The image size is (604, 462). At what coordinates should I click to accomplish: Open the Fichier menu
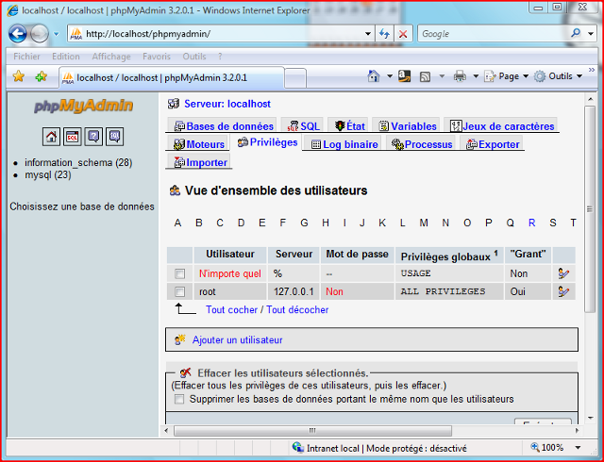(x=26, y=57)
